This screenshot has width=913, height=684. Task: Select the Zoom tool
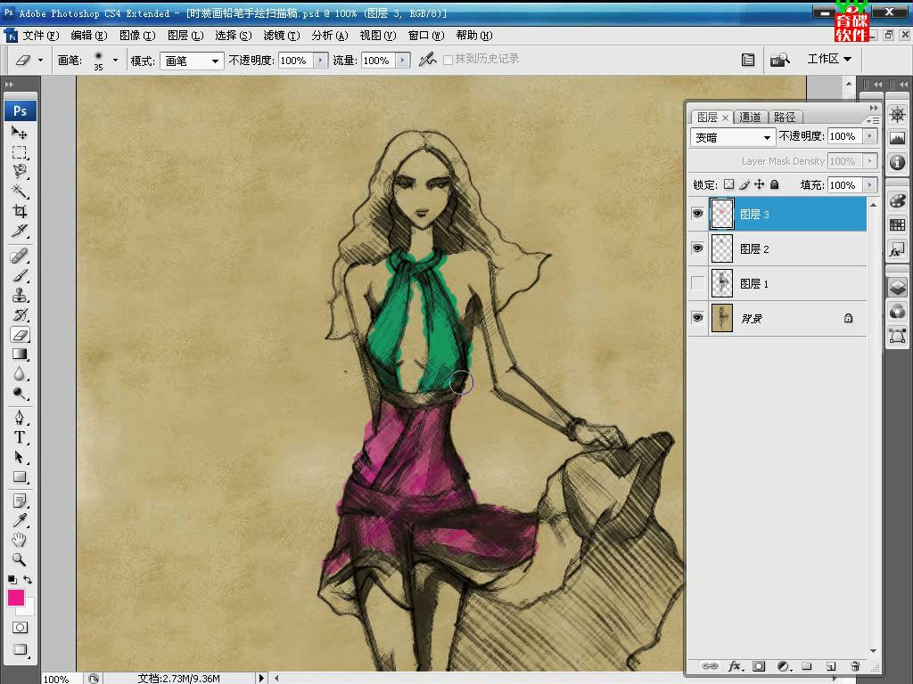[20, 559]
